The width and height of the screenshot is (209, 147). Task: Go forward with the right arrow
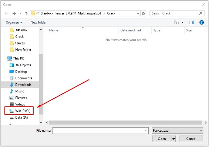14,13
